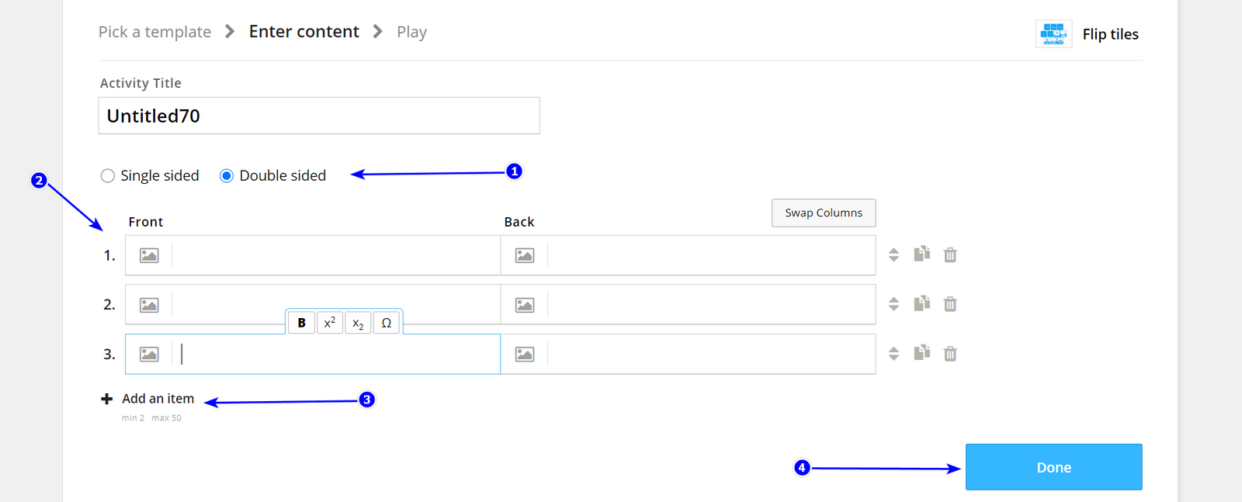Add an image to item 1's Back side
This screenshot has width=1242, height=502.
click(x=525, y=254)
